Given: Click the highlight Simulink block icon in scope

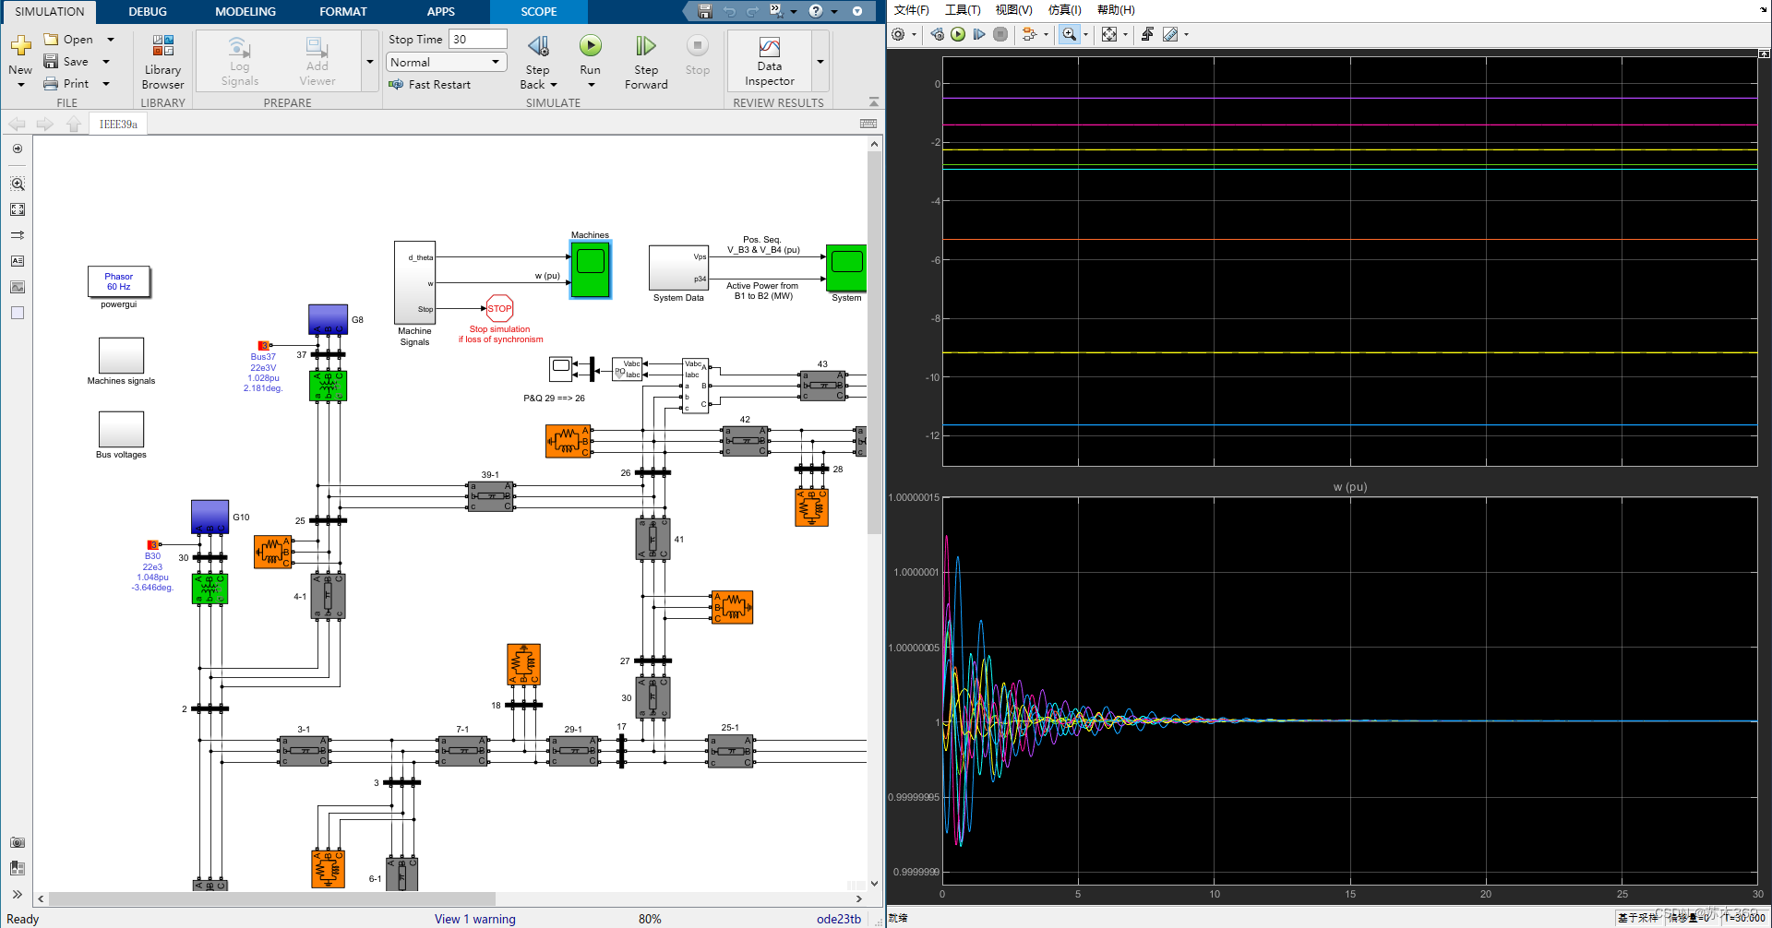Looking at the screenshot, I should click(x=1028, y=34).
